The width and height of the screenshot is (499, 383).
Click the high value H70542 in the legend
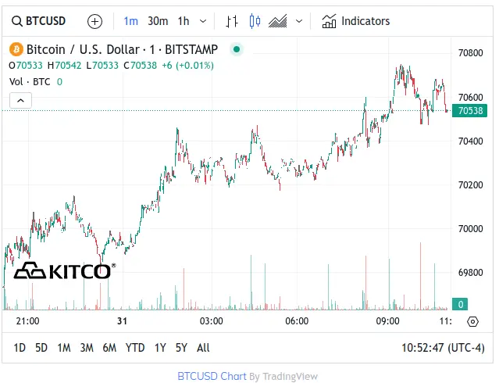pyautogui.click(x=64, y=66)
